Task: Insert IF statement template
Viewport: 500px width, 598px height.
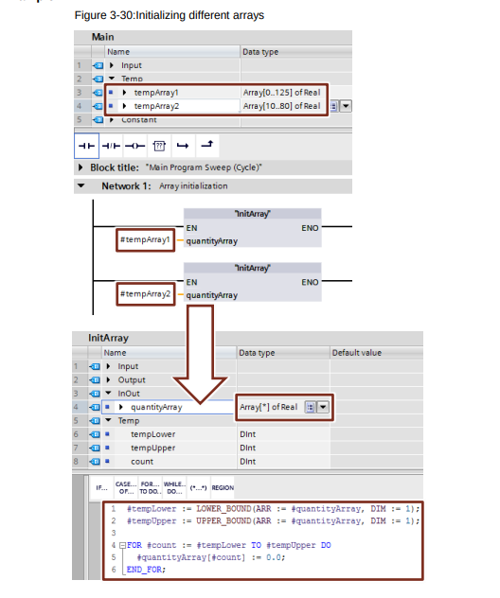Action: pos(101,488)
